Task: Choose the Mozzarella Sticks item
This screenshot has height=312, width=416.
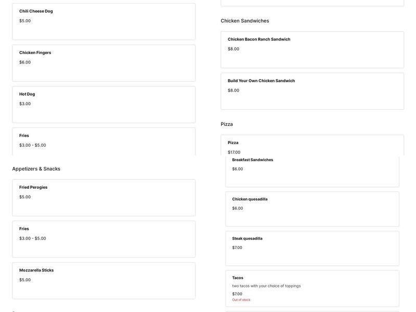Action: tap(103, 281)
